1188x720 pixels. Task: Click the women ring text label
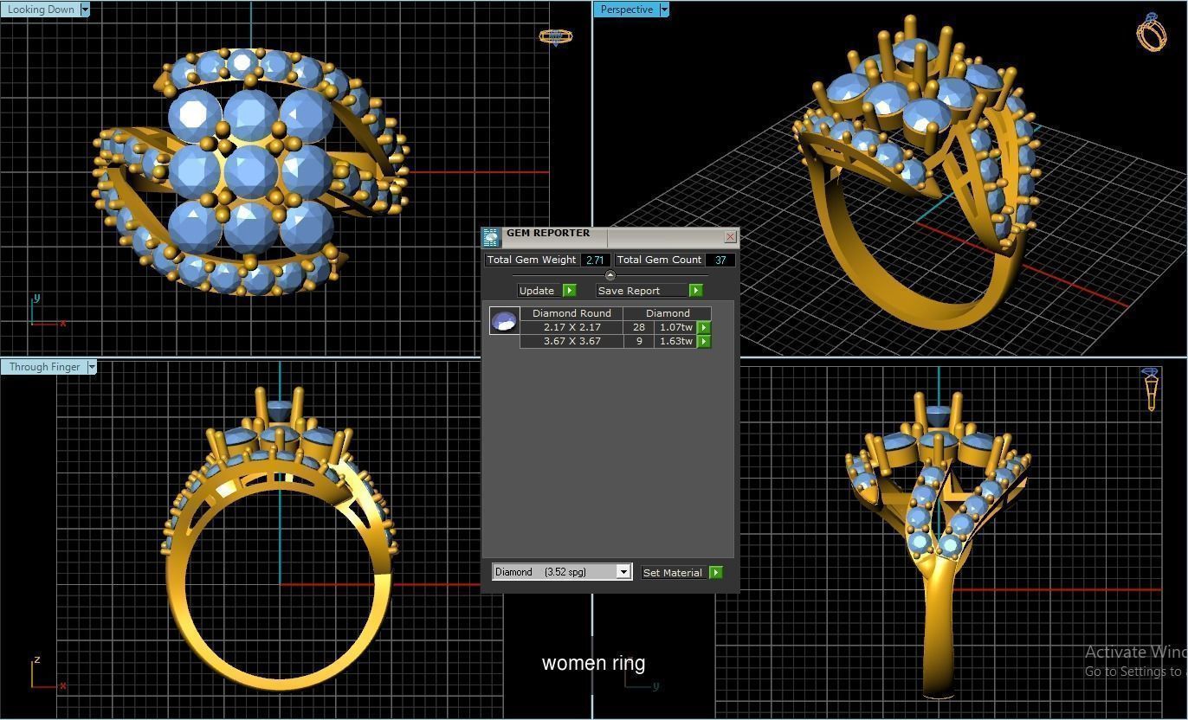593,664
